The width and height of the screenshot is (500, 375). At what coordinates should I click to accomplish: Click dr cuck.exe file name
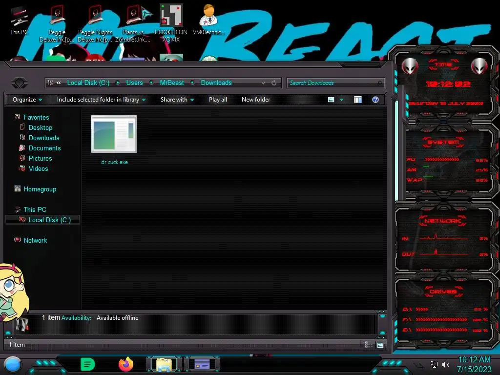pyautogui.click(x=114, y=162)
